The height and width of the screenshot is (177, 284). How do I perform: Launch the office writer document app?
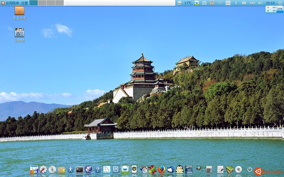pos(189,170)
